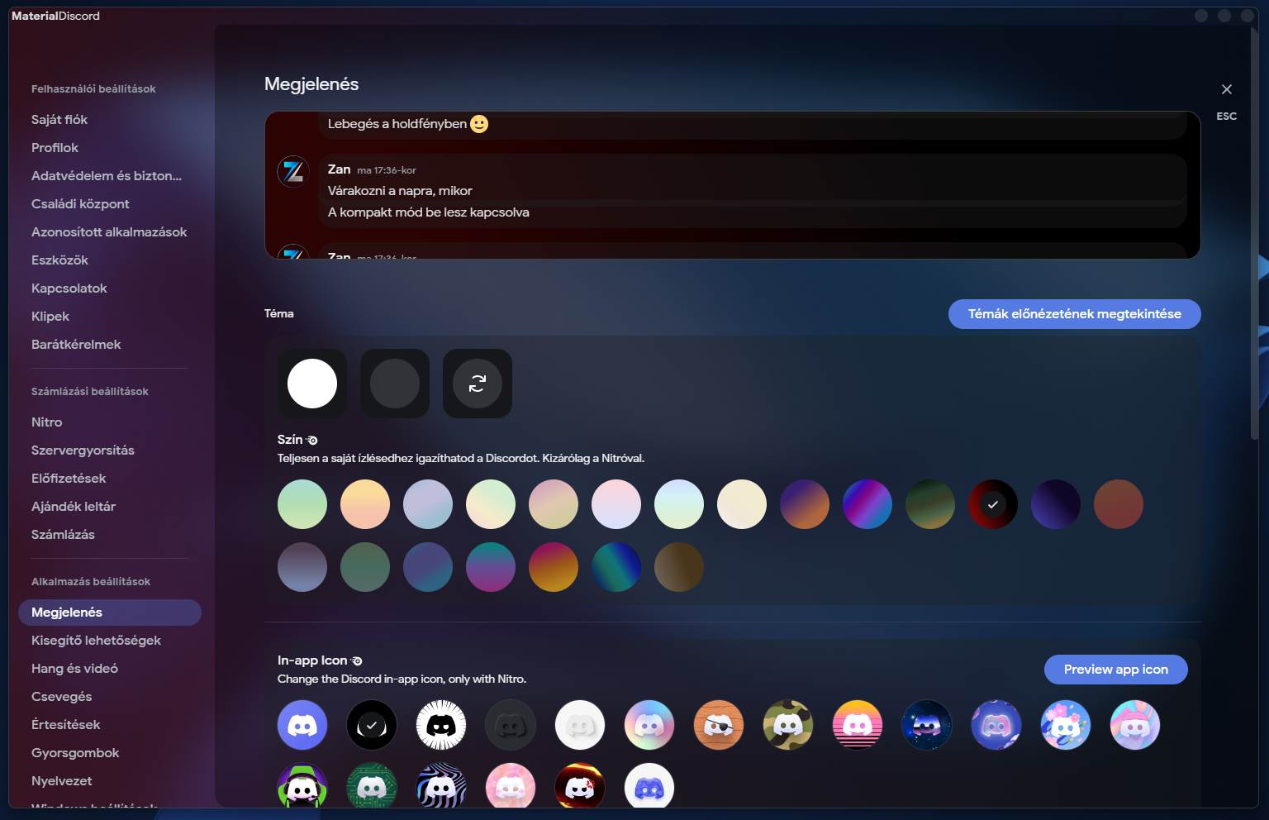Image resolution: width=1269 pixels, height=820 pixels.
Task: Open Barátkérelmek settings
Action: pos(110,345)
